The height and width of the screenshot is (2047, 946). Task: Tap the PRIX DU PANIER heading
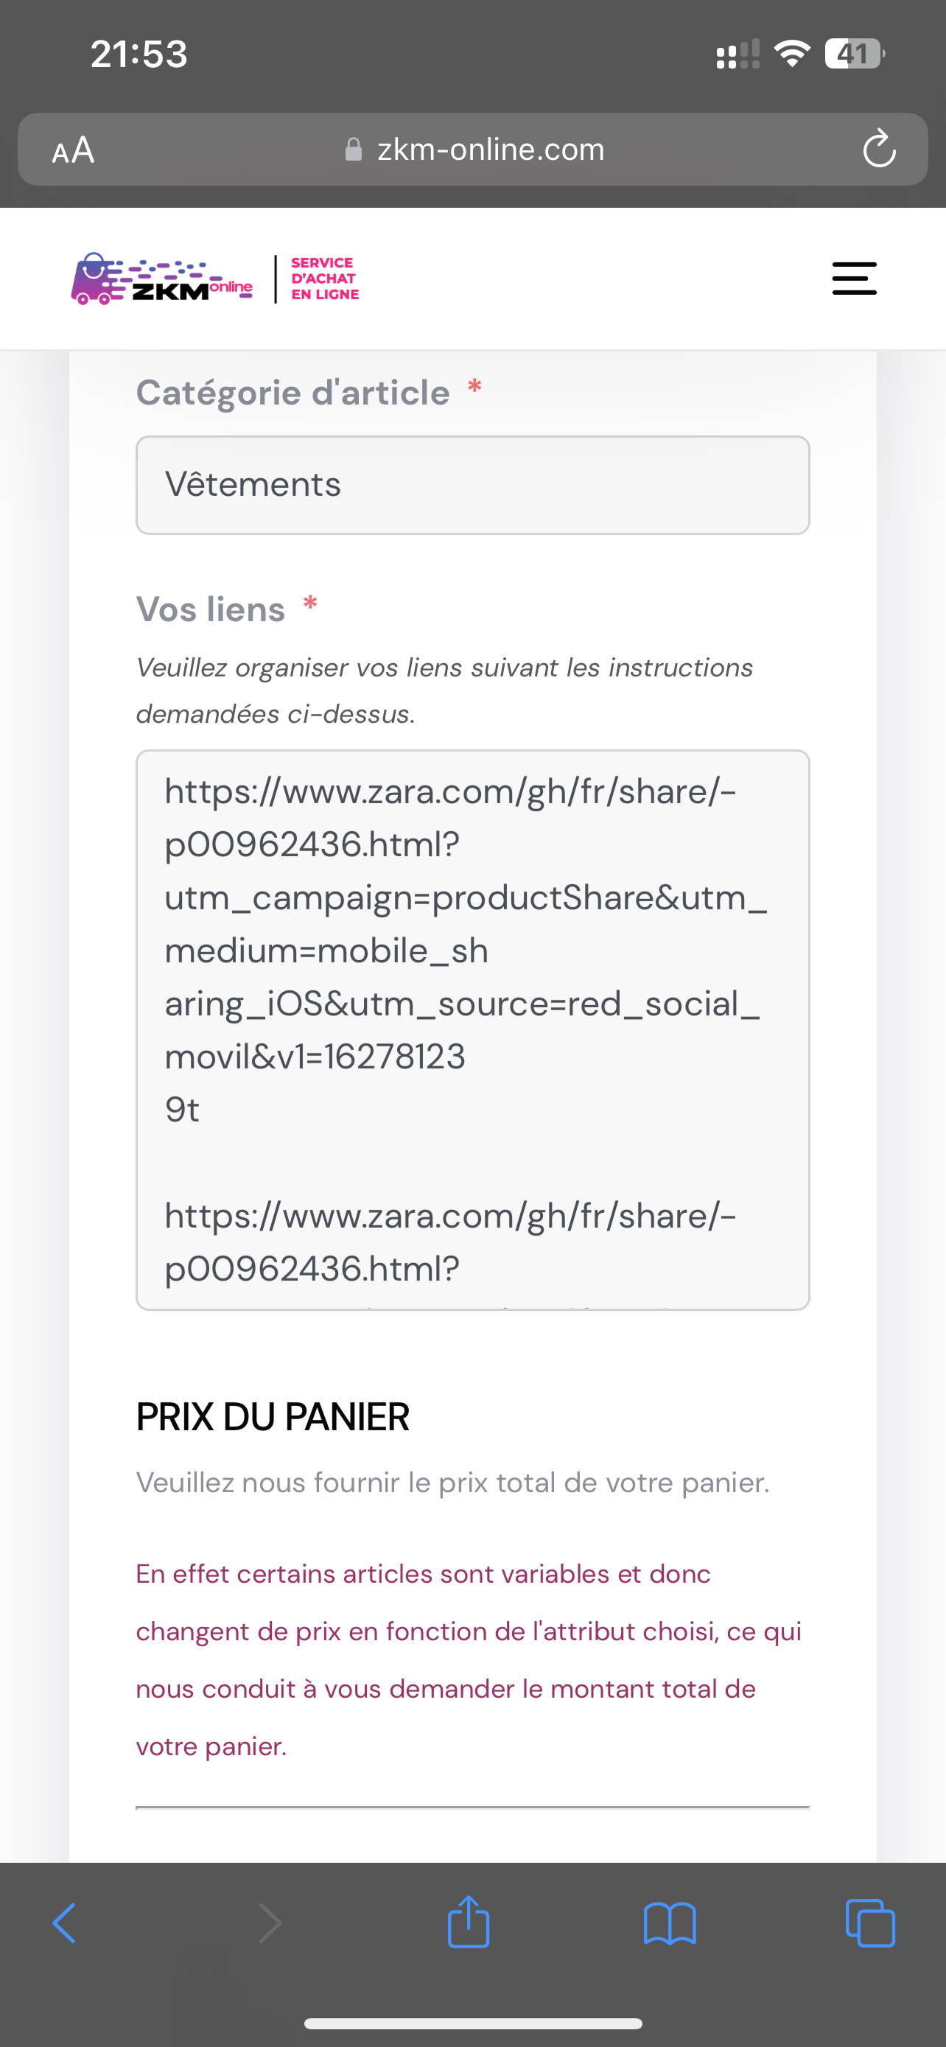pyautogui.click(x=273, y=1417)
